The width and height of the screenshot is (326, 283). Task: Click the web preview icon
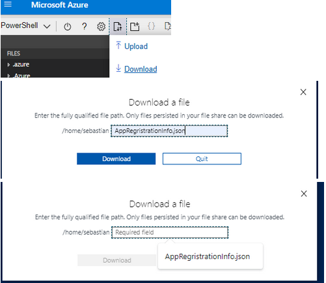click(168, 26)
